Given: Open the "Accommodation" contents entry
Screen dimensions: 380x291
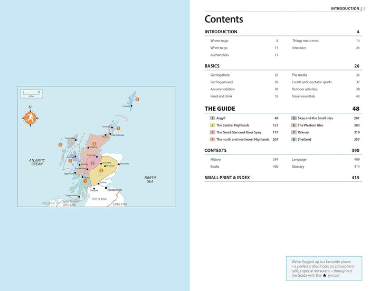Looking at the screenshot, I should [x=223, y=89].
